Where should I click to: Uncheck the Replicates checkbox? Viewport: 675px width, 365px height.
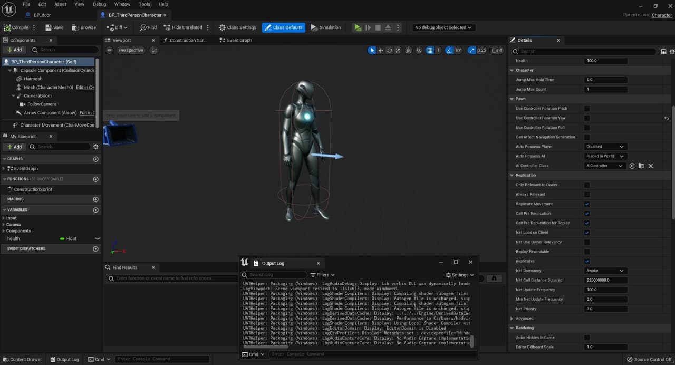tap(587, 261)
